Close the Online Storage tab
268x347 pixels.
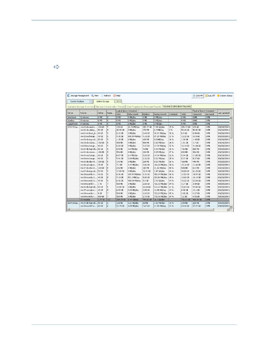(x=119, y=101)
